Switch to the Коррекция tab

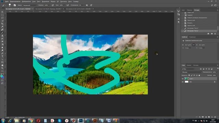click(x=192, y=37)
